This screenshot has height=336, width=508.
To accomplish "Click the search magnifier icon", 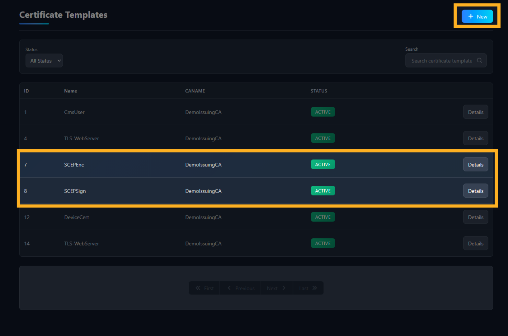I will pyautogui.click(x=479, y=60).
